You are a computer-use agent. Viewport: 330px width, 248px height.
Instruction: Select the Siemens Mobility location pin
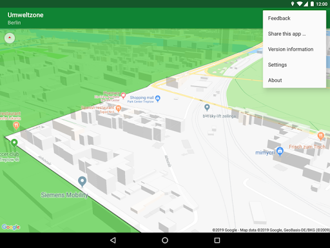point(82,181)
